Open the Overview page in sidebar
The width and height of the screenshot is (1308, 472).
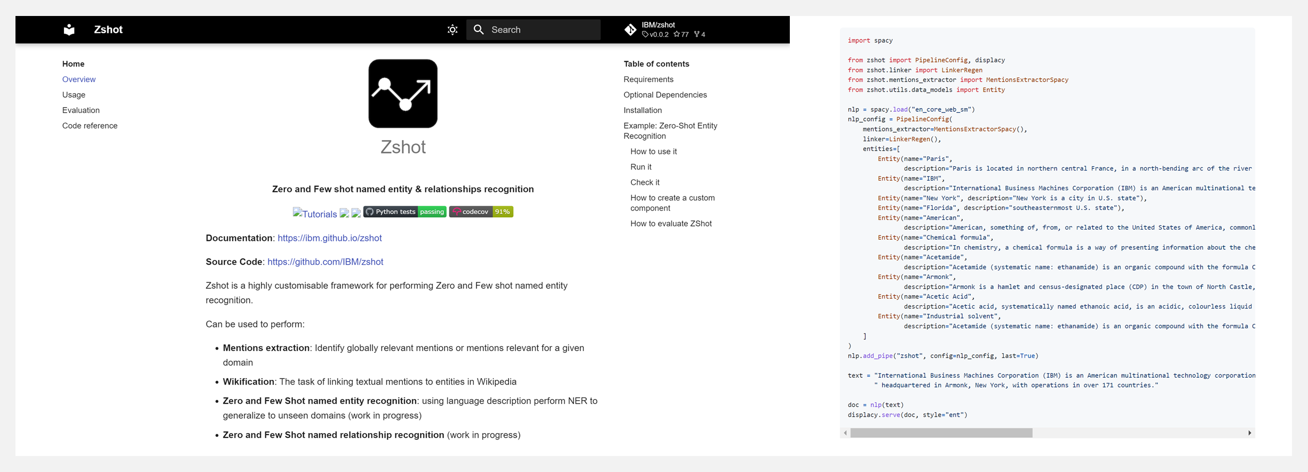click(79, 79)
